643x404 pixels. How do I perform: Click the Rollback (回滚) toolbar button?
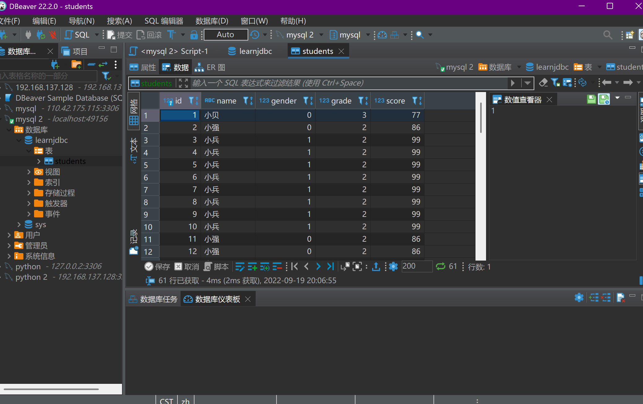coord(149,35)
